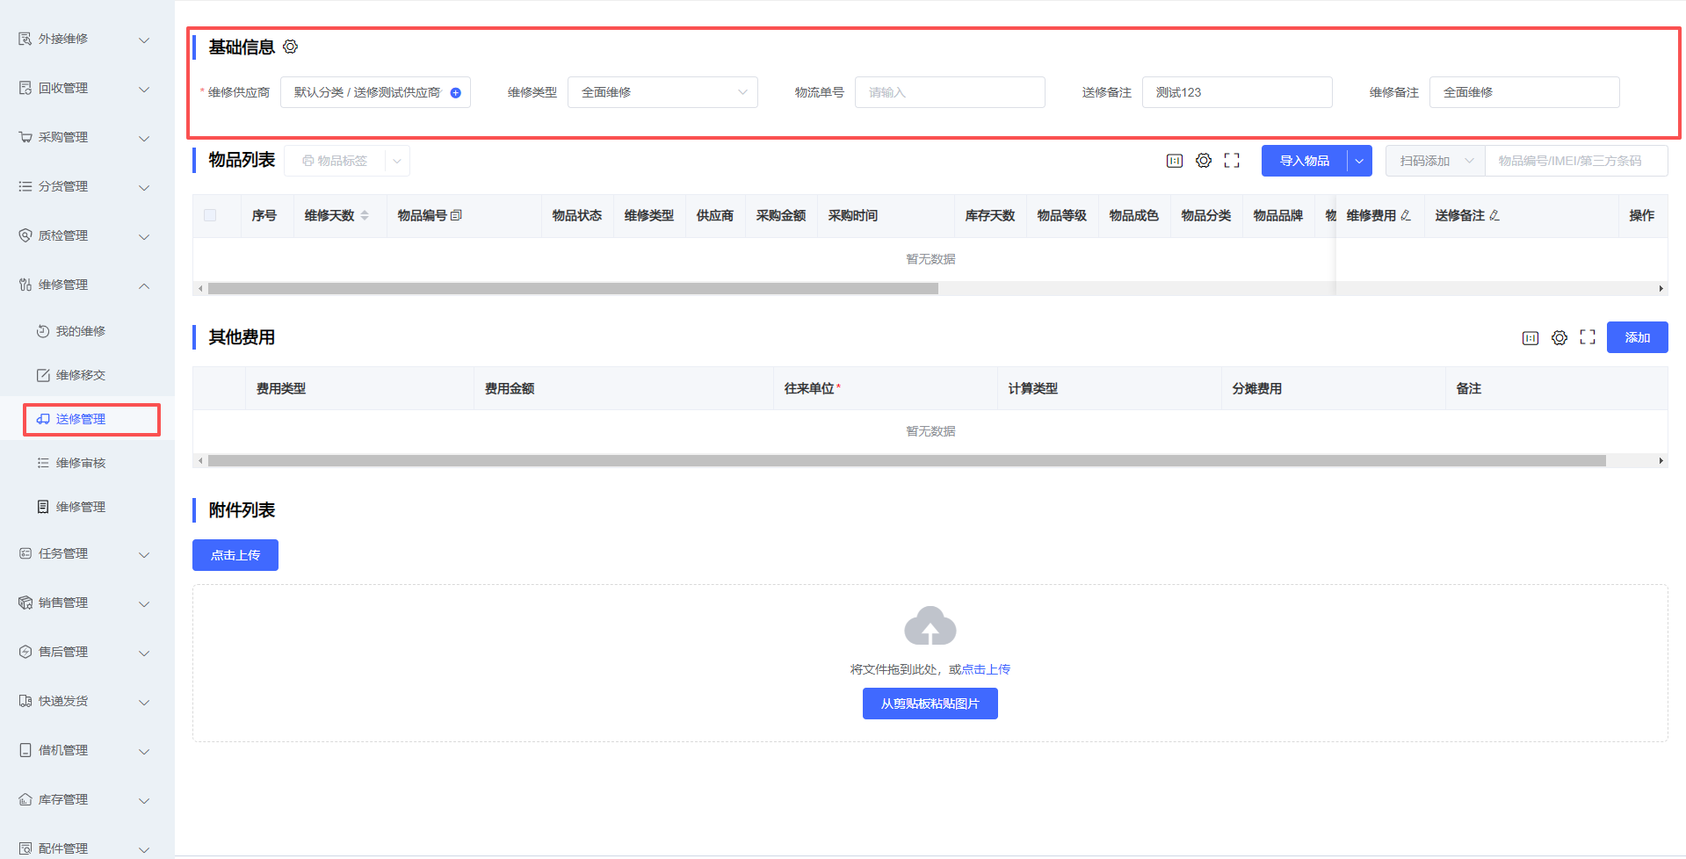Toggle fullscreen for the 其他费用 table
Screen dimensions: 1686x859
[x=1588, y=338]
